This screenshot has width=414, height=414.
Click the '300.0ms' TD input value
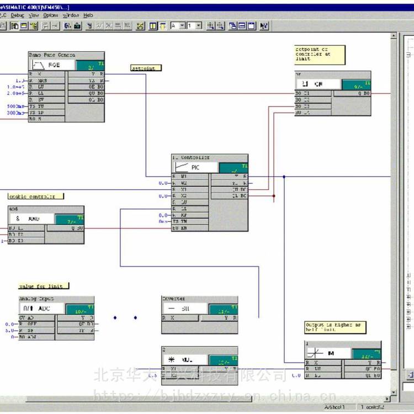coord(15,113)
